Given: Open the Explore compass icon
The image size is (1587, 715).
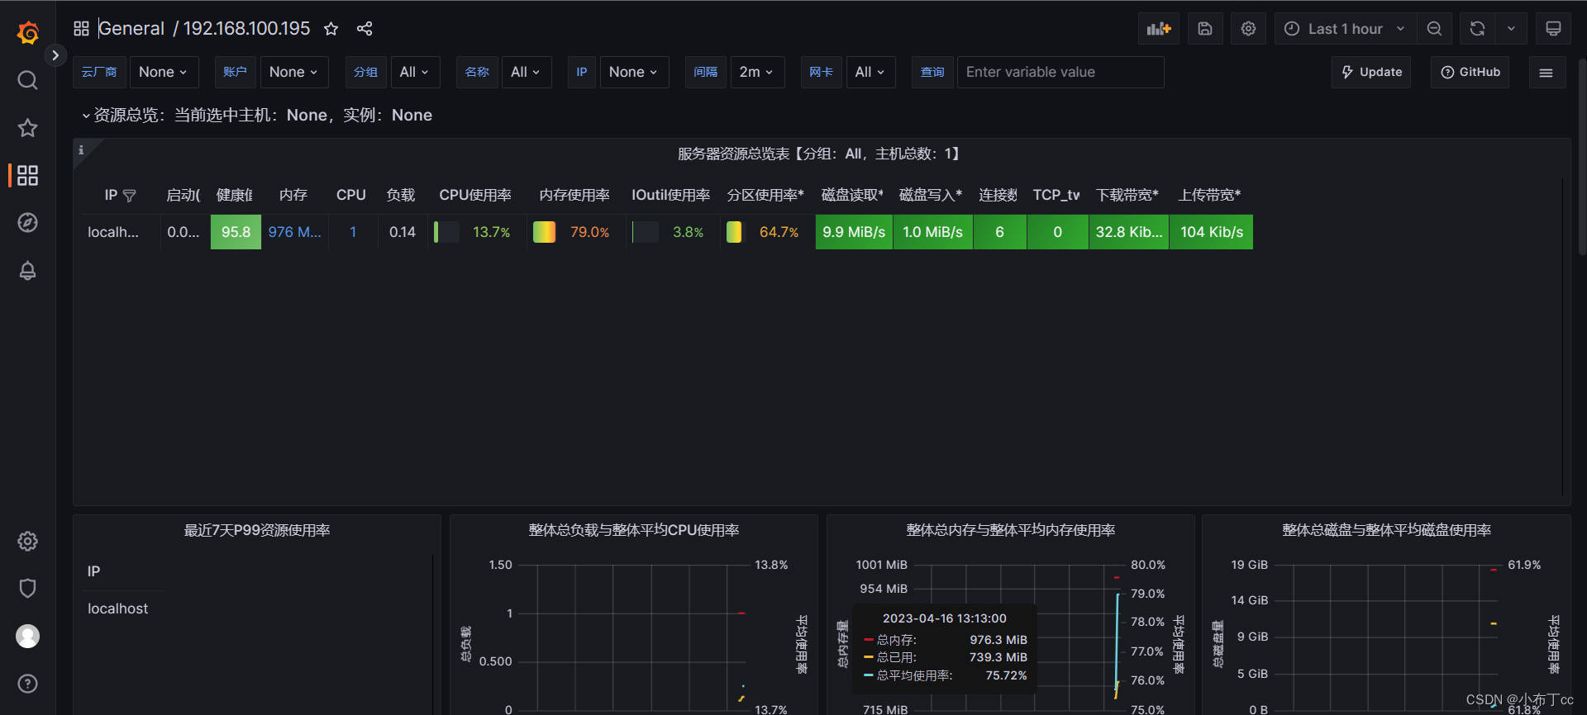Looking at the screenshot, I should click(27, 223).
